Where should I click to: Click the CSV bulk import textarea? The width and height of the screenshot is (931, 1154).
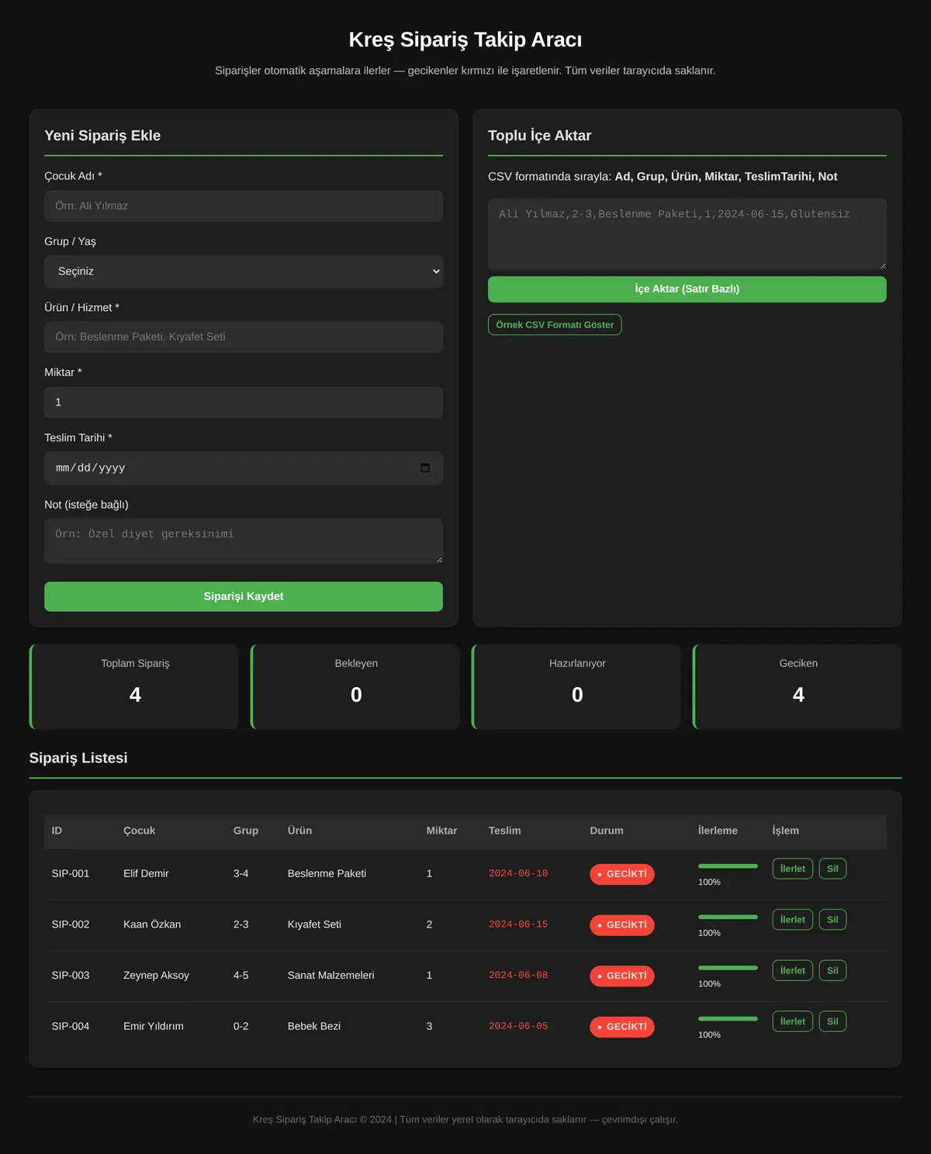(x=687, y=234)
